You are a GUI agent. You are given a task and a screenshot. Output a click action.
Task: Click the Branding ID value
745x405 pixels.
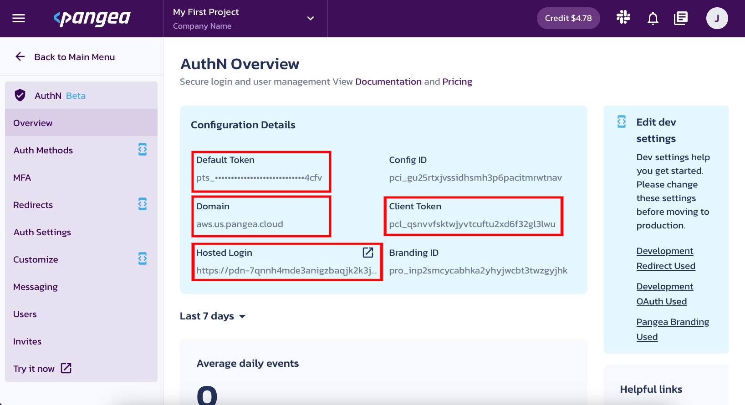coord(478,270)
